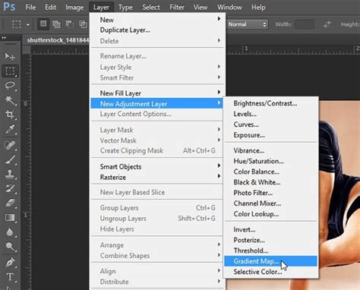Choose Intersect with selection mode
This screenshot has width=360, height=290.
point(83,24)
